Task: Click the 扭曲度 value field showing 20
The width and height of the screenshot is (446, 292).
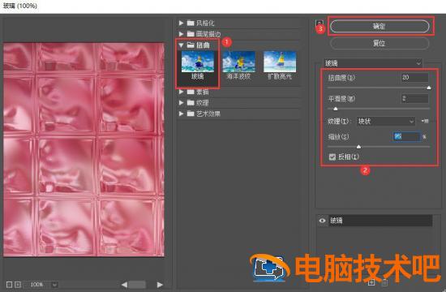Action: (x=414, y=77)
